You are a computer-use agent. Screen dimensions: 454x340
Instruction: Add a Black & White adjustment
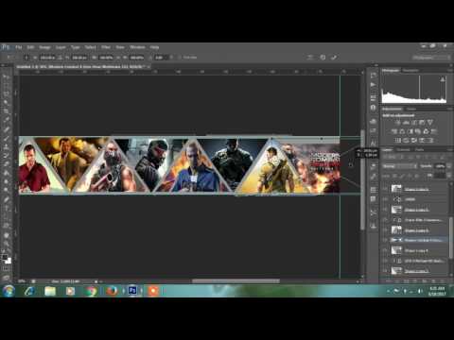coord(410,131)
